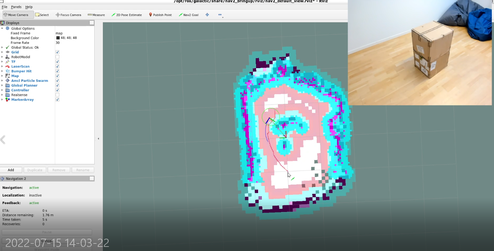This screenshot has height=251, width=494.
Task: Click the Global Status checkmark icon
Action: [x=8, y=47]
